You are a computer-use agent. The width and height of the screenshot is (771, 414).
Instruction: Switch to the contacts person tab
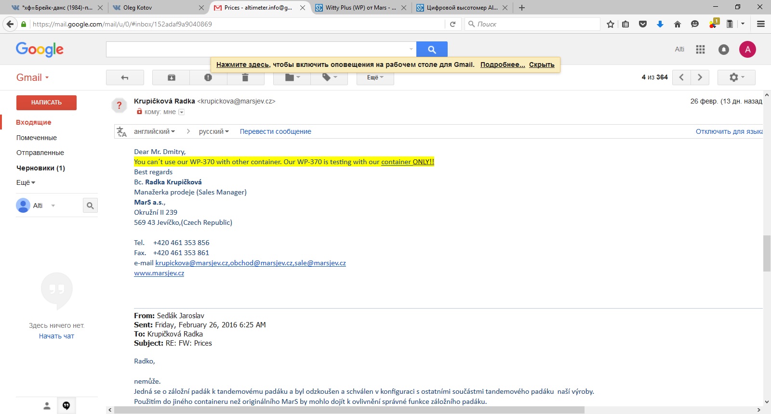pos(47,406)
